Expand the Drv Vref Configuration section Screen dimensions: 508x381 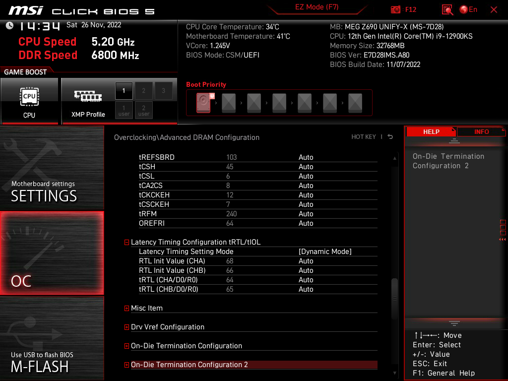click(x=127, y=327)
